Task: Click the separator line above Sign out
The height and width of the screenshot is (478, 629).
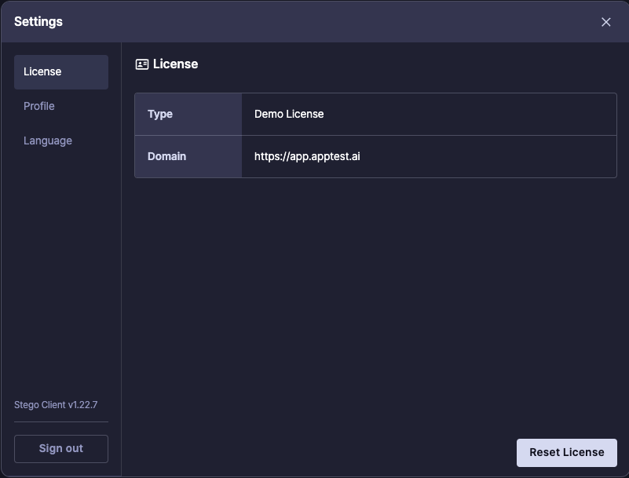Action: tap(61, 421)
